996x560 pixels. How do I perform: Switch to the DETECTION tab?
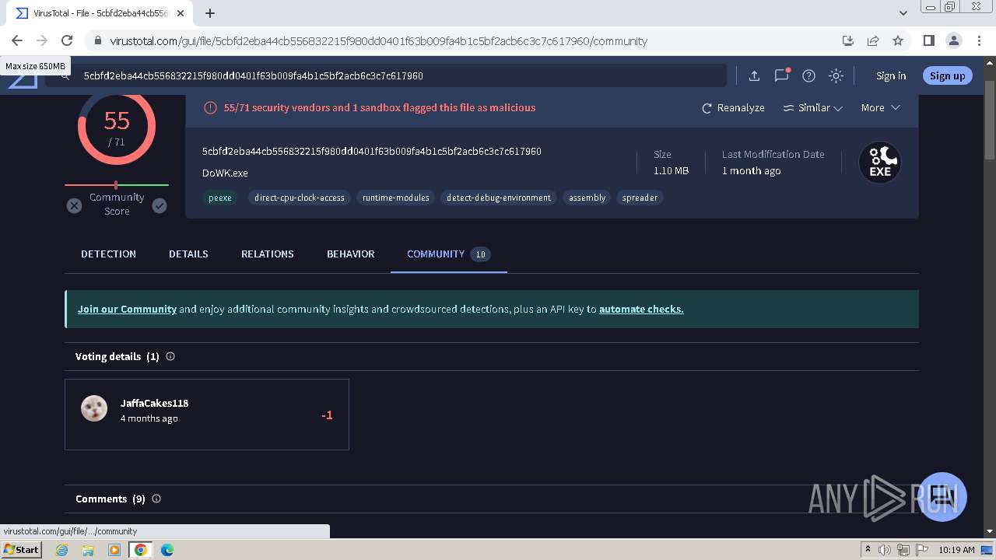pyautogui.click(x=108, y=254)
